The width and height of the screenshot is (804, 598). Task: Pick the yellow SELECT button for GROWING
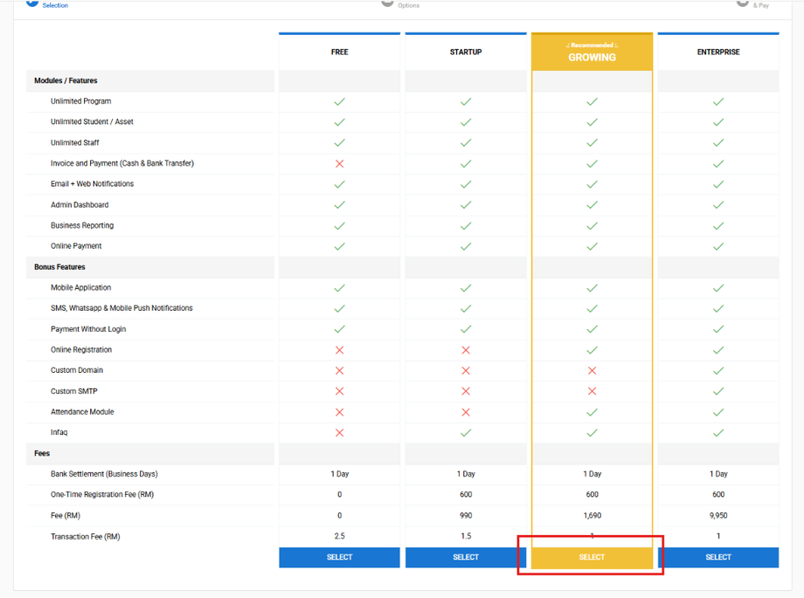(x=592, y=557)
